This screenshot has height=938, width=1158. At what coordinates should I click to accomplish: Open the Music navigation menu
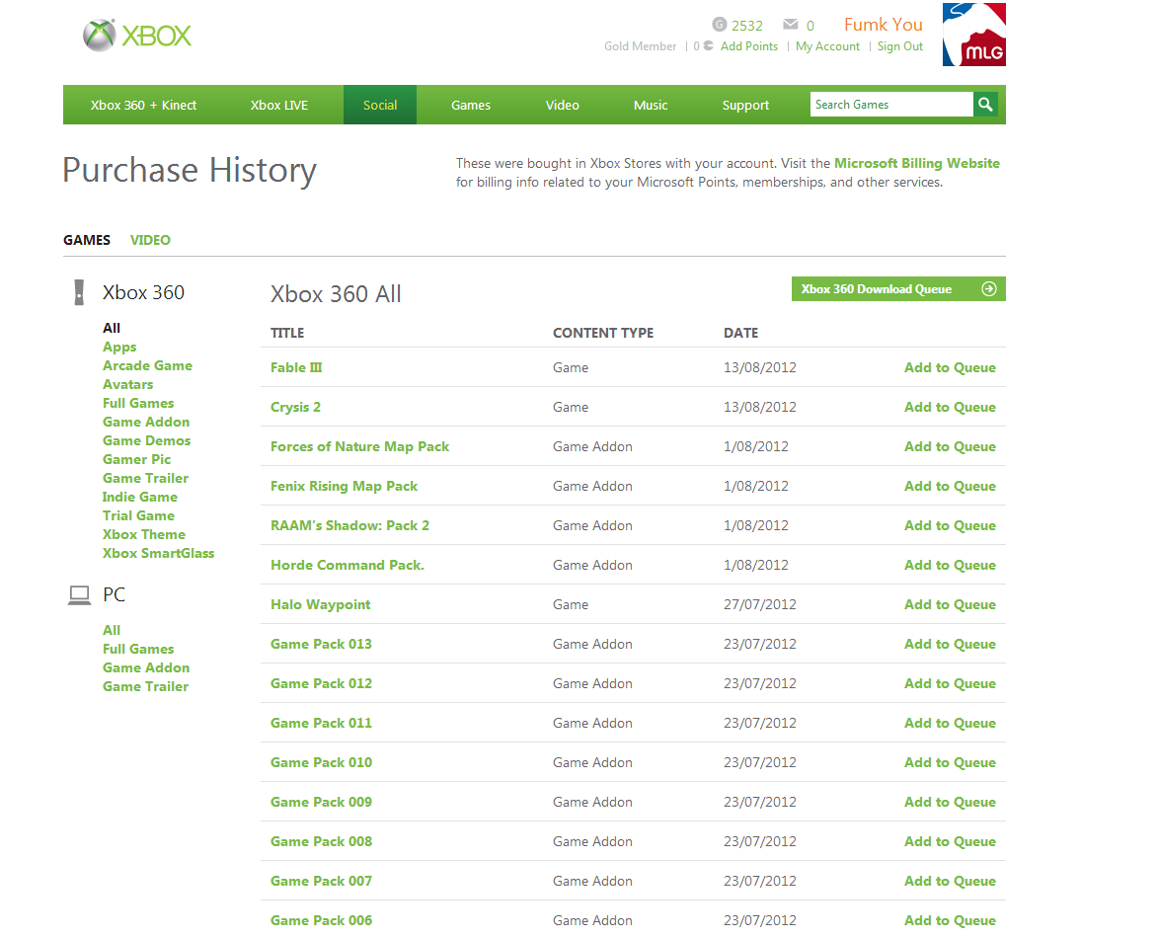pyautogui.click(x=651, y=105)
